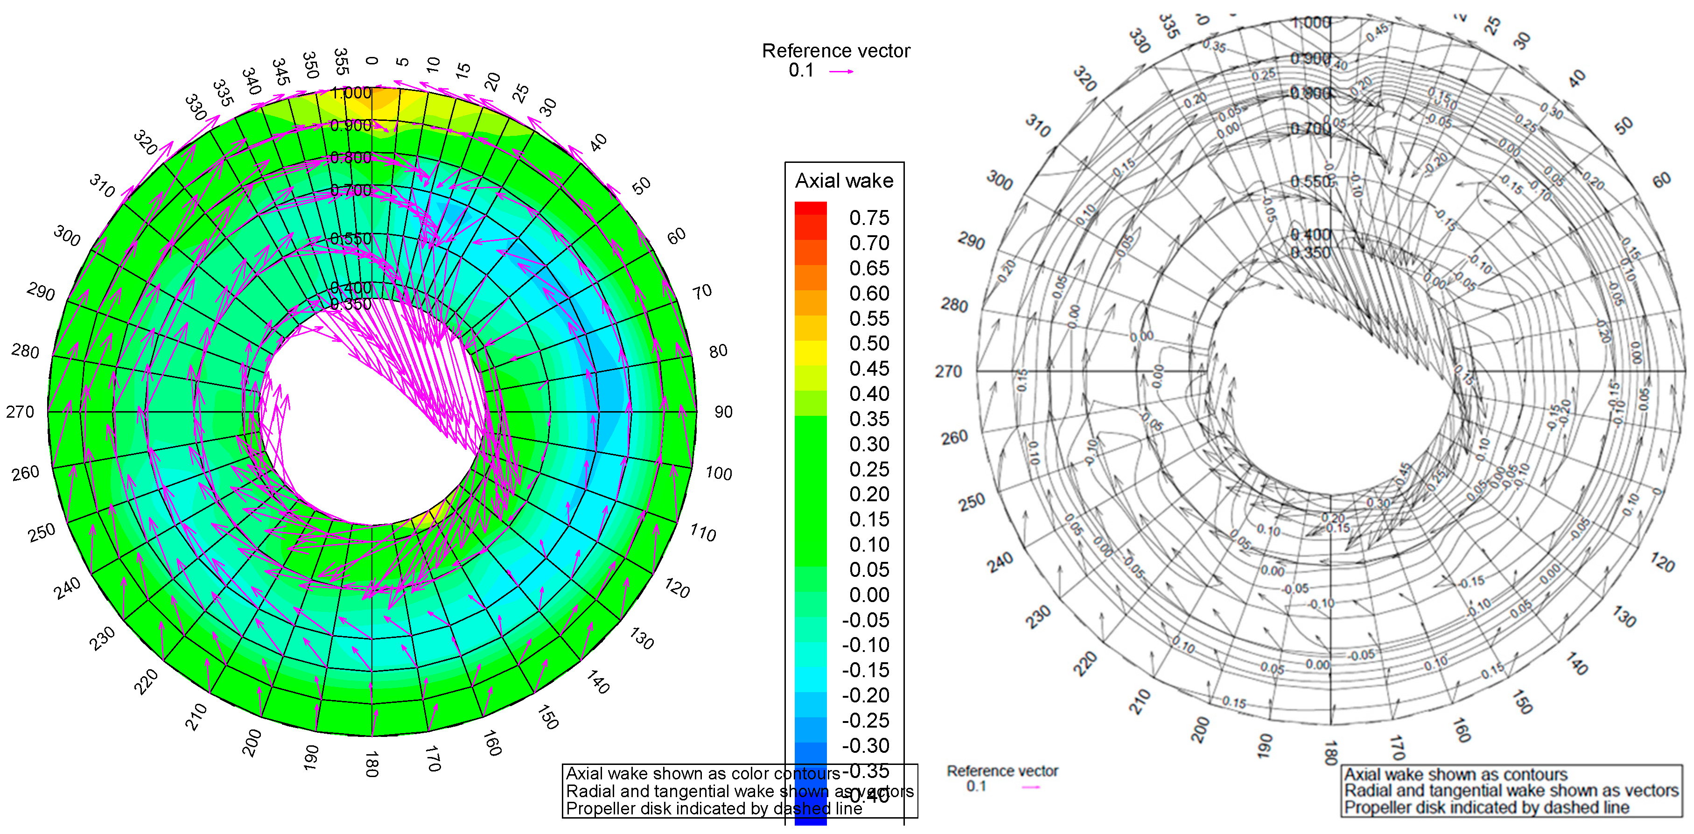This screenshot has height=834, width=1694.
Task: Click the 'Axial wake' legend title
Action: point(844,181)
